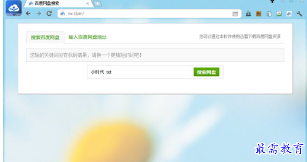307x162 pixels.
Task: Click the green 搜索网盘 button
Action: (207, 72)
